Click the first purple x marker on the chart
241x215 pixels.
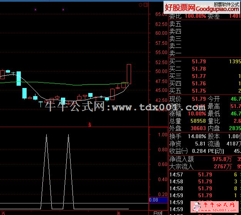click(x=35, y=10)
